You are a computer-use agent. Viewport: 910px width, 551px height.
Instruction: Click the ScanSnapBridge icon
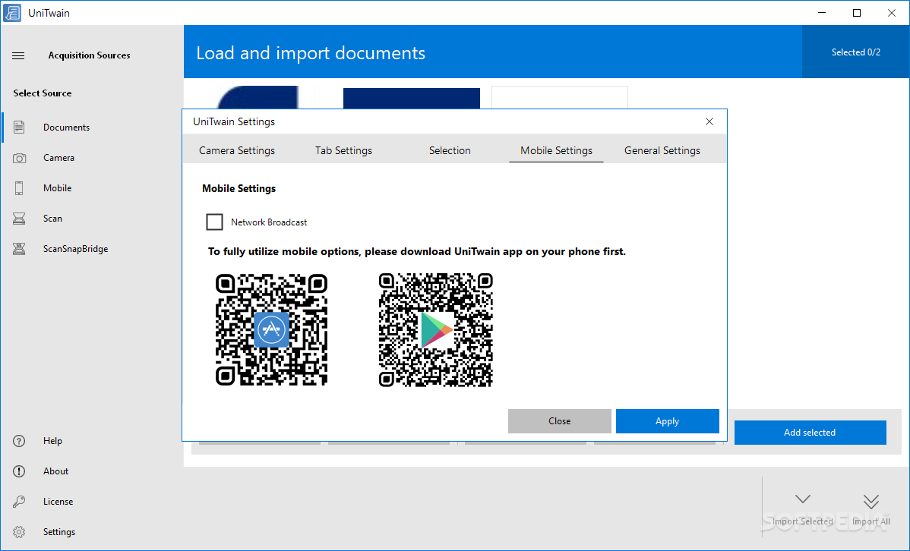(19, 249)
